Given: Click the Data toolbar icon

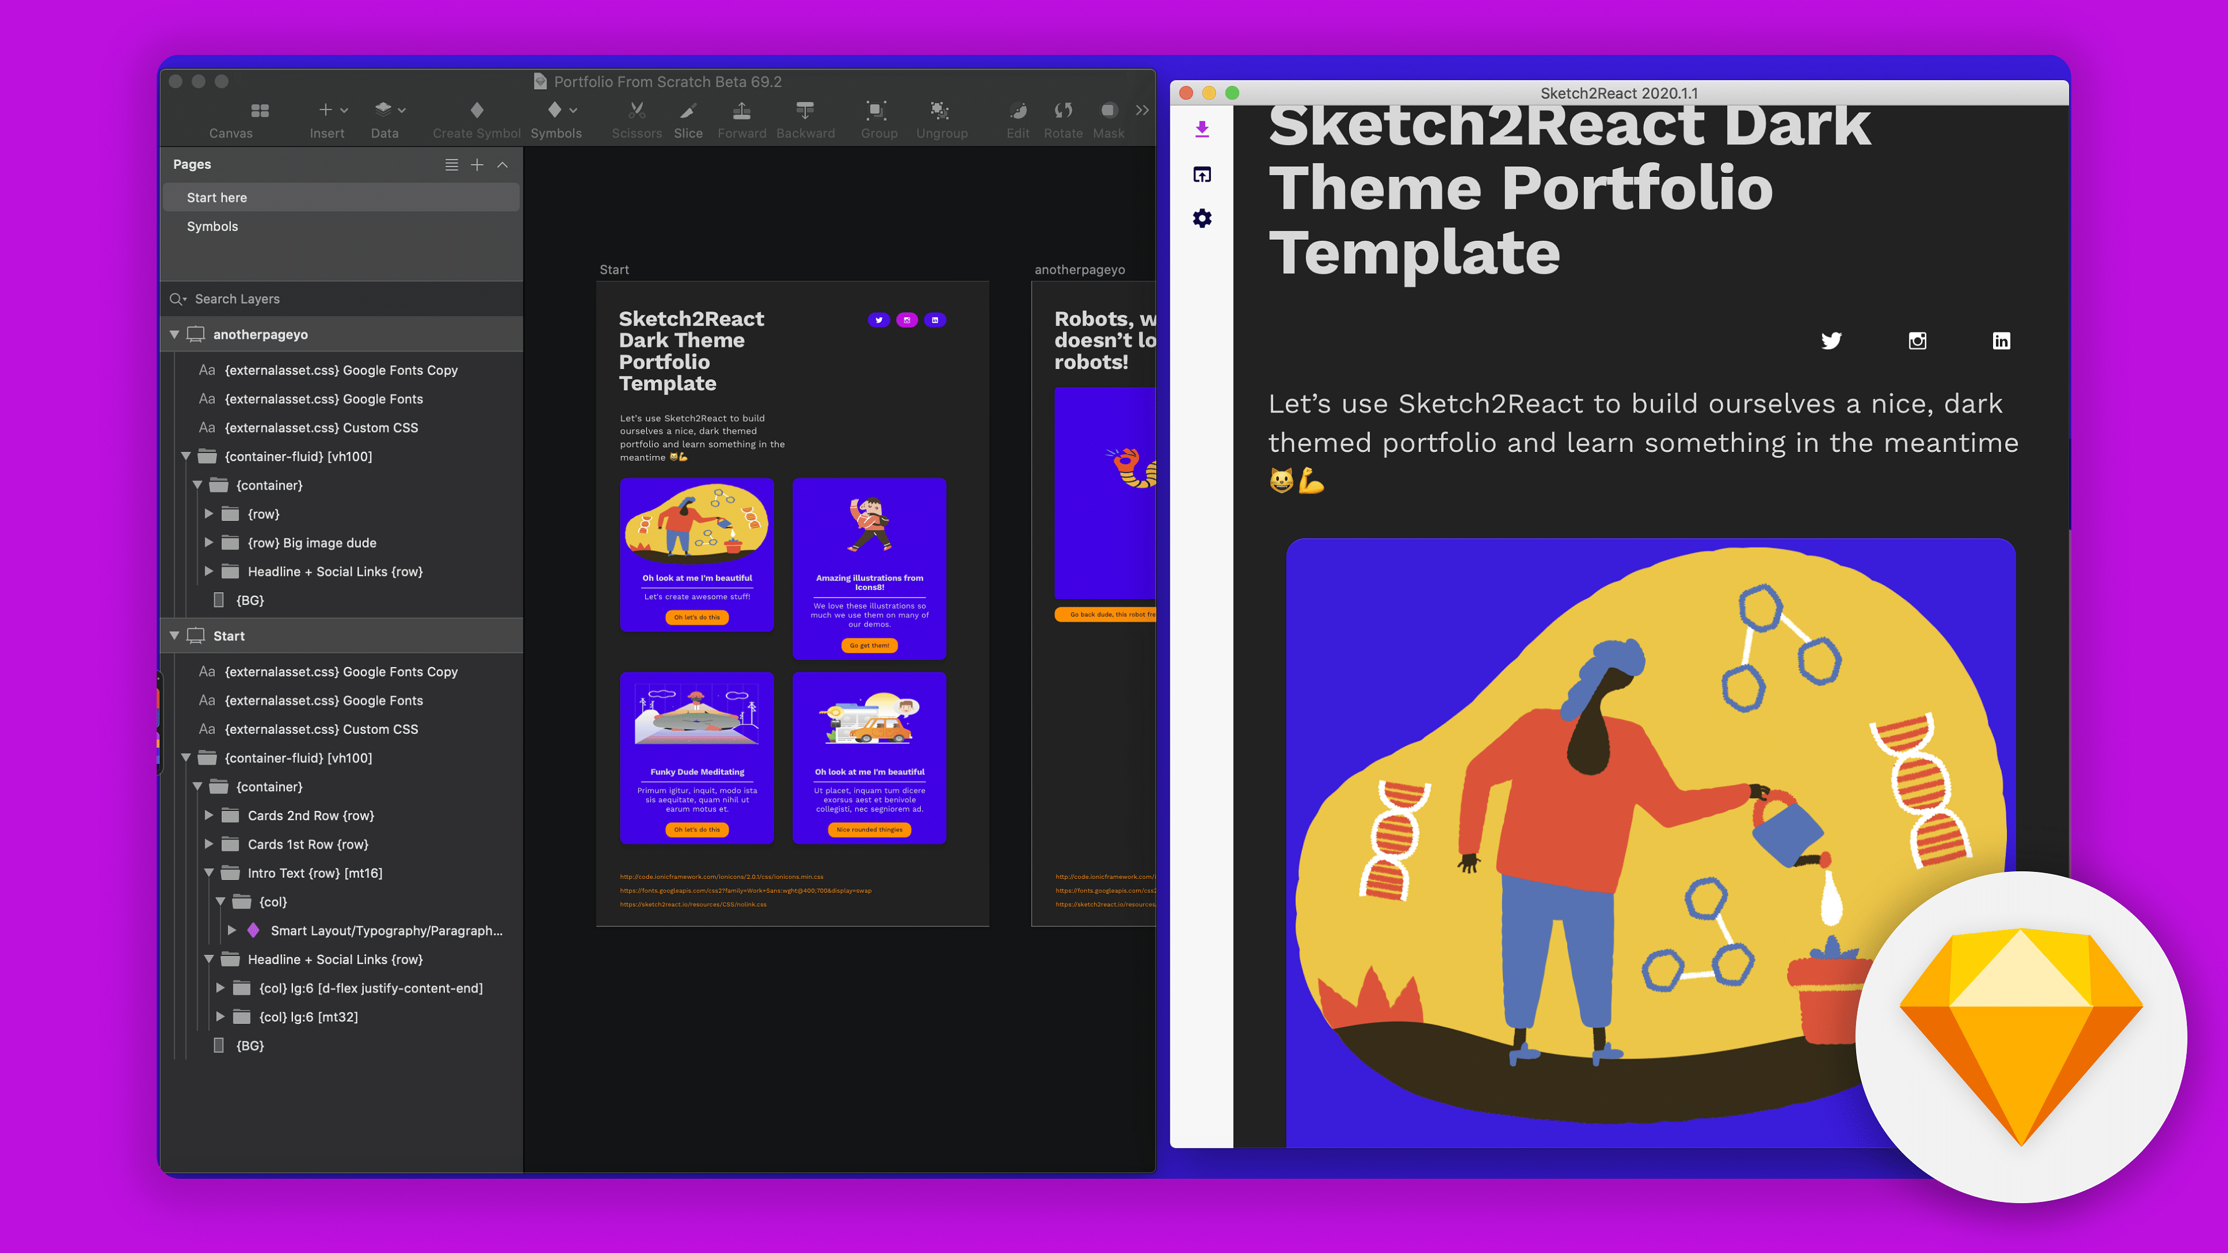Looking at the screenshot, I should pos(383,109).
